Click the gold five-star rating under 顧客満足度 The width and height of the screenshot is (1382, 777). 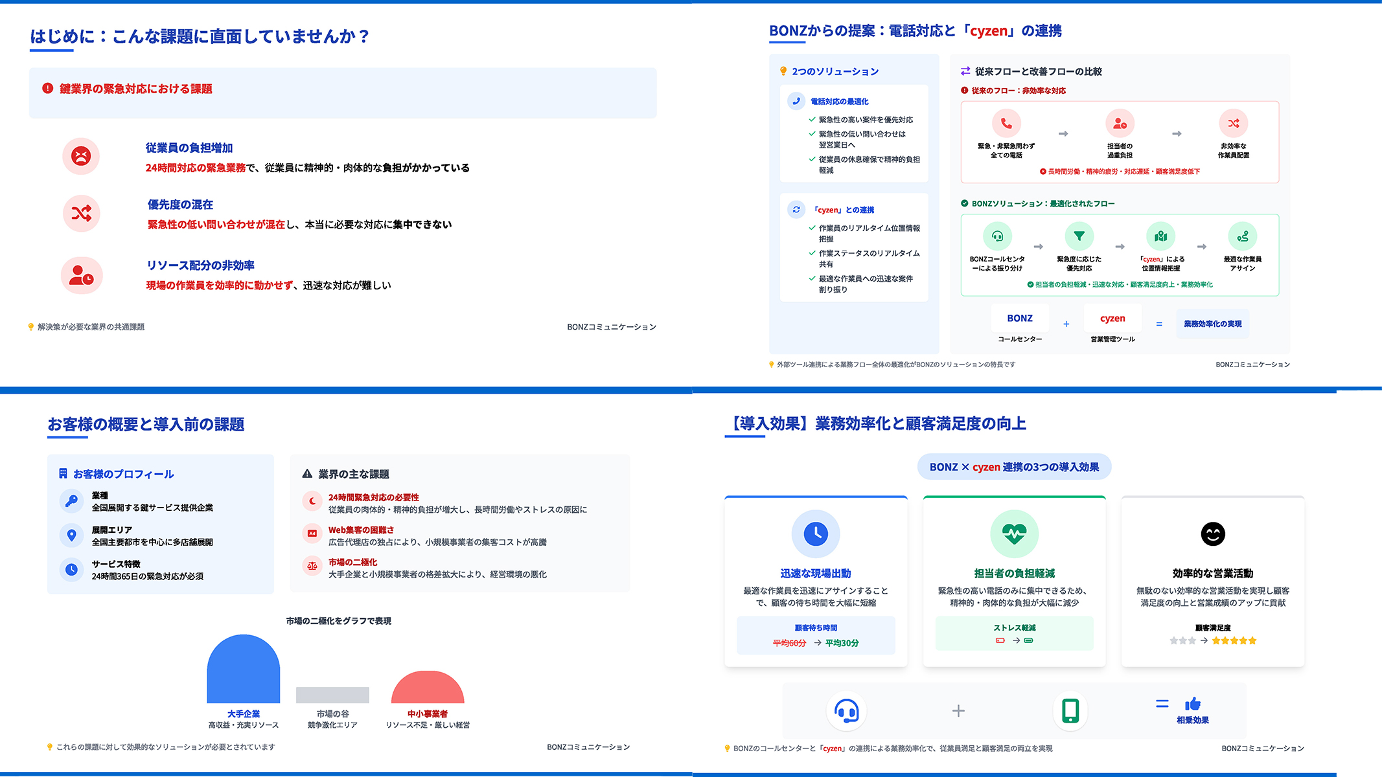point(1234,641)
